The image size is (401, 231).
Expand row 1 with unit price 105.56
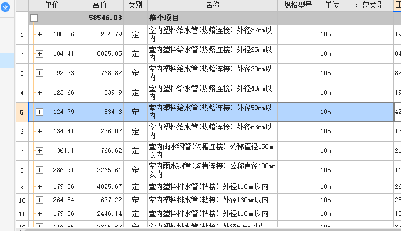[39, 34]
